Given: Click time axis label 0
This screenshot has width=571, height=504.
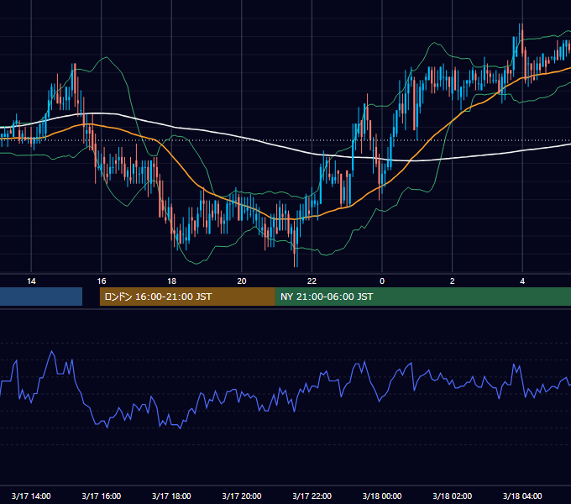Looking at the screenshot, I should (x=382, y=281).
